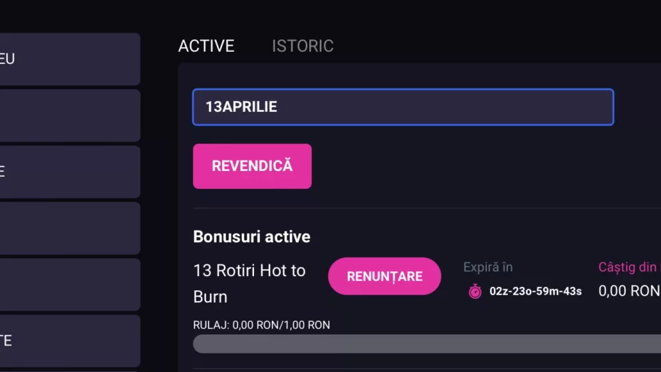
Task: Select the 02z-23o-59m-43s expiry countdown text
Action: click(535, 291)
